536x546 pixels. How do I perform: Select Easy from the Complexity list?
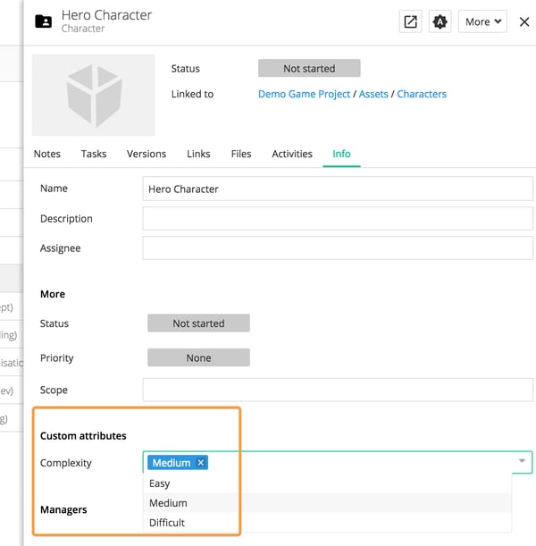[160, 483]
